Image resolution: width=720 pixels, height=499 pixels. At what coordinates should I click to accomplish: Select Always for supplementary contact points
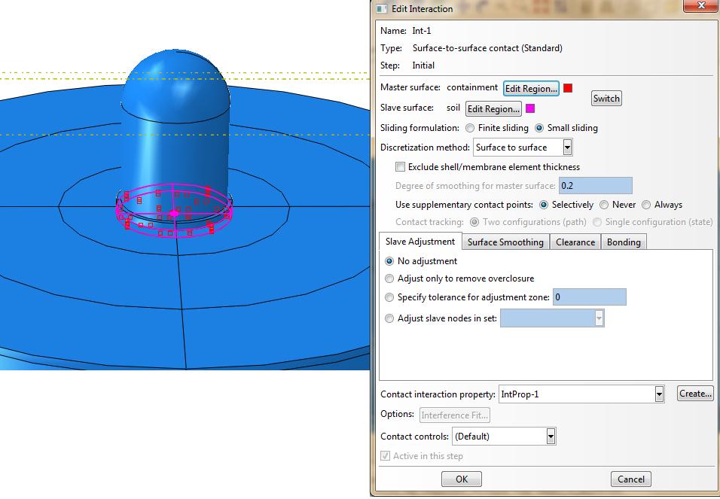(x=646, y=205)
